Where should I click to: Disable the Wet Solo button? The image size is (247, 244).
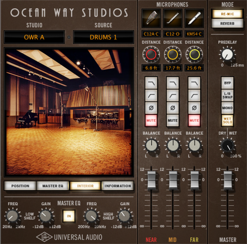227,120
